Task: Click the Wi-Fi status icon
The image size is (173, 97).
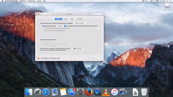Action: [154, 1]
